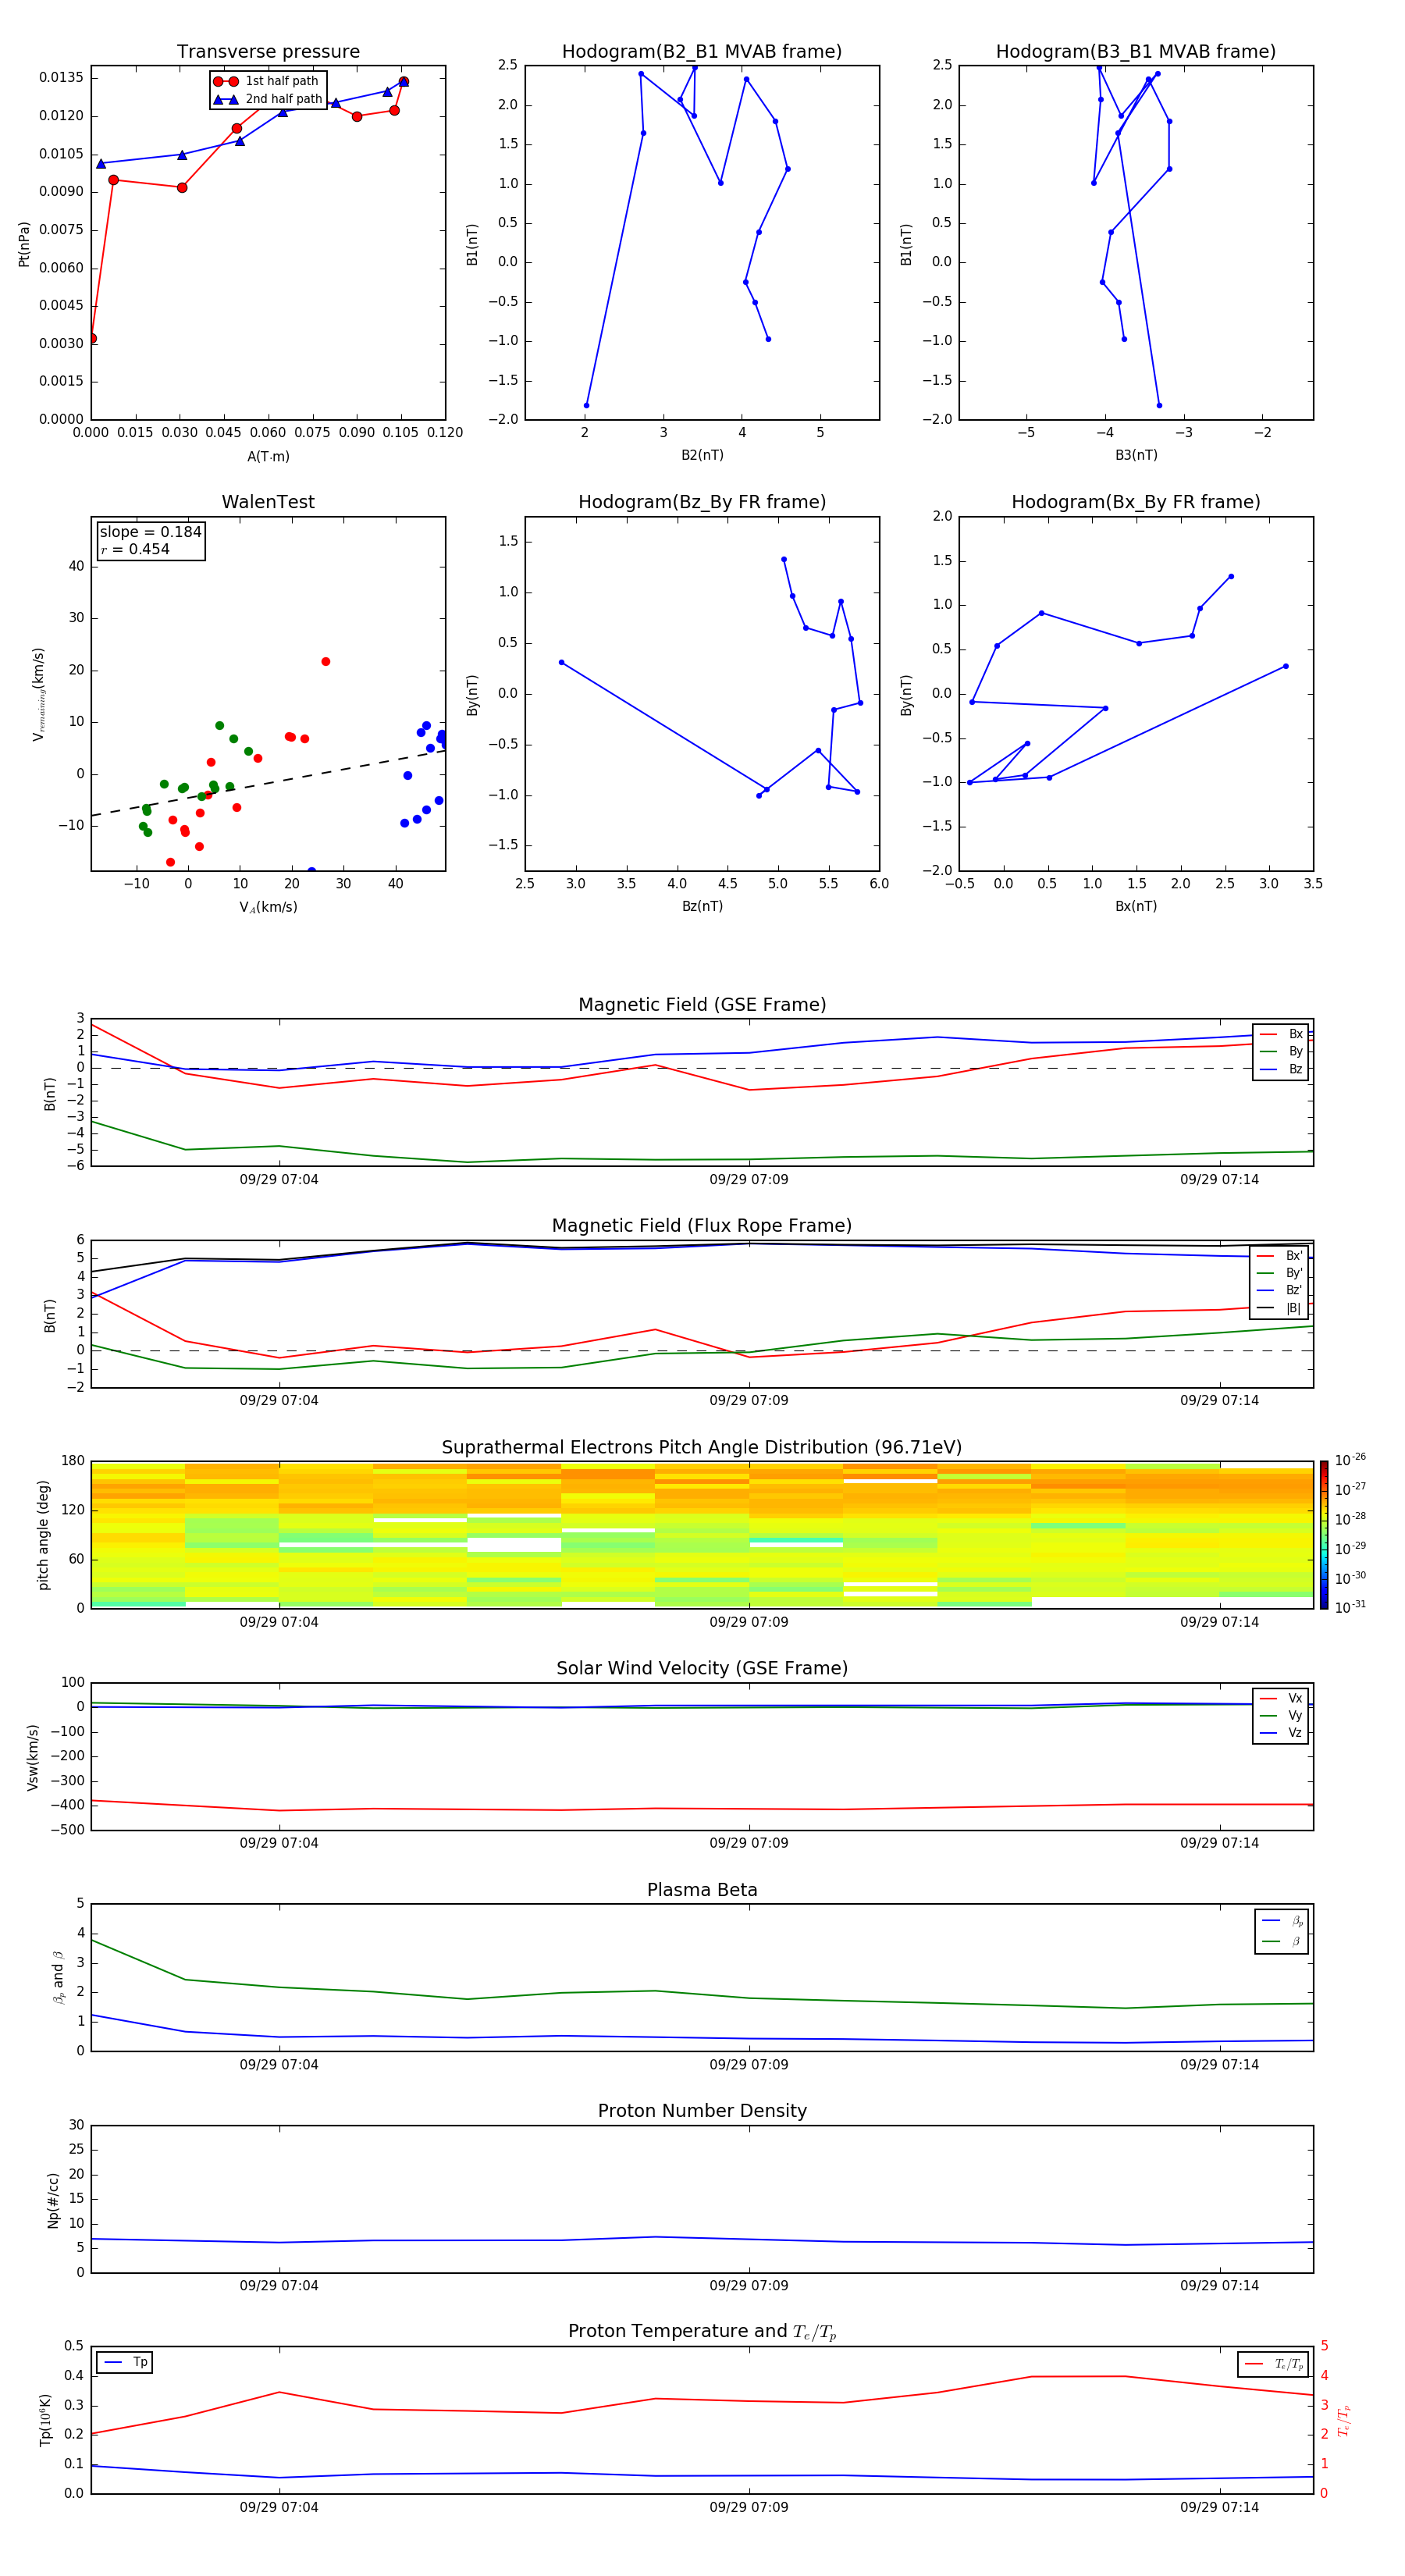Select the '1st half path' legend entry
The width and height of the screenshot is (1405, 2576).
267,81
